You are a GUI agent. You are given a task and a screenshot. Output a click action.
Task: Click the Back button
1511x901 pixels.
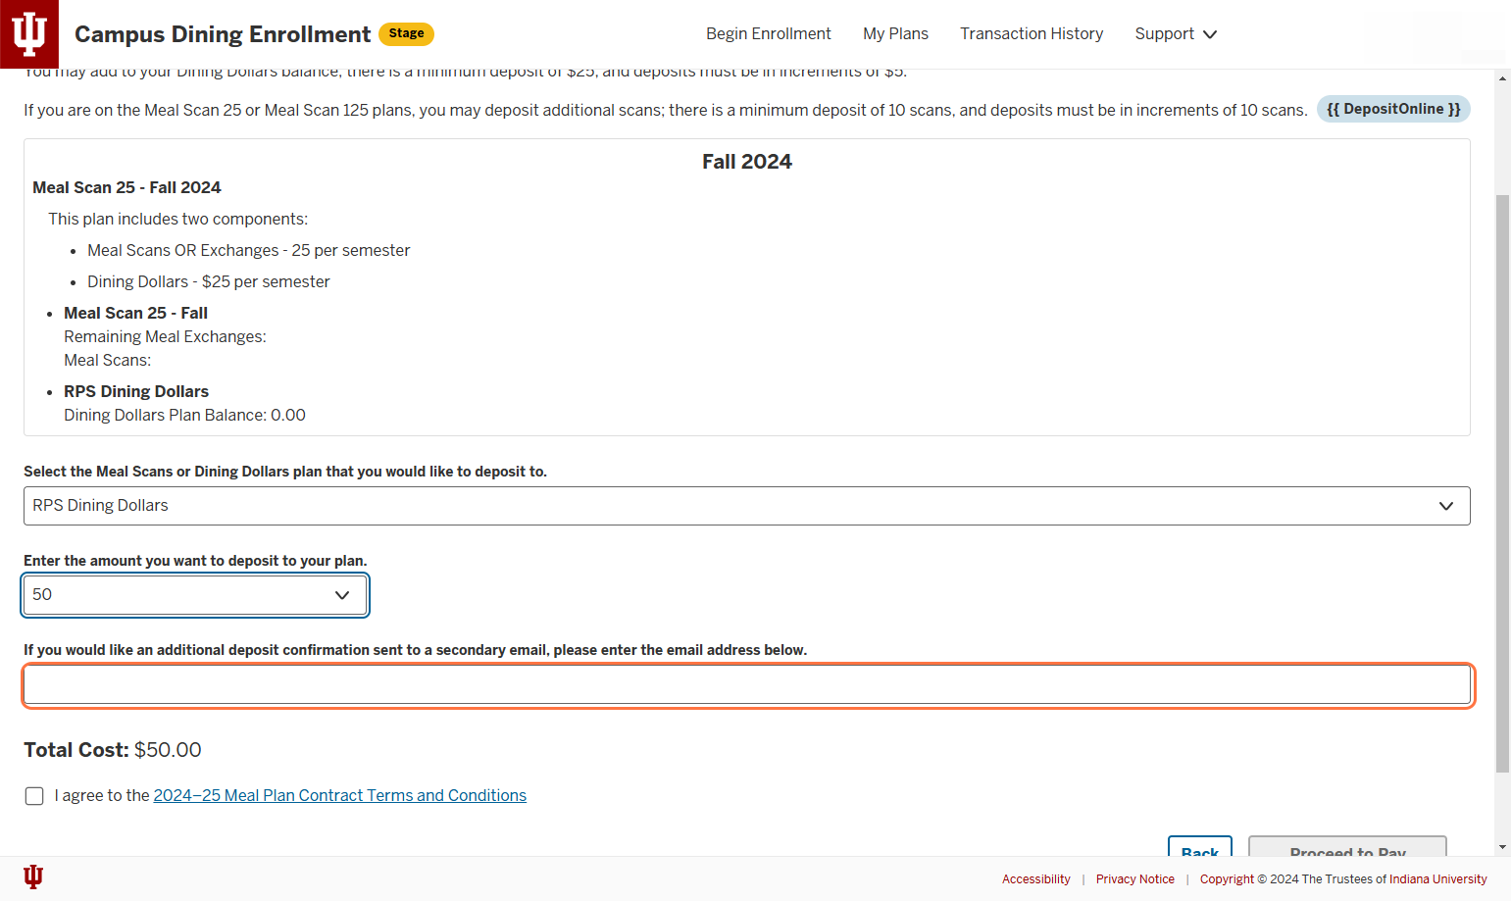(1199, 847)
